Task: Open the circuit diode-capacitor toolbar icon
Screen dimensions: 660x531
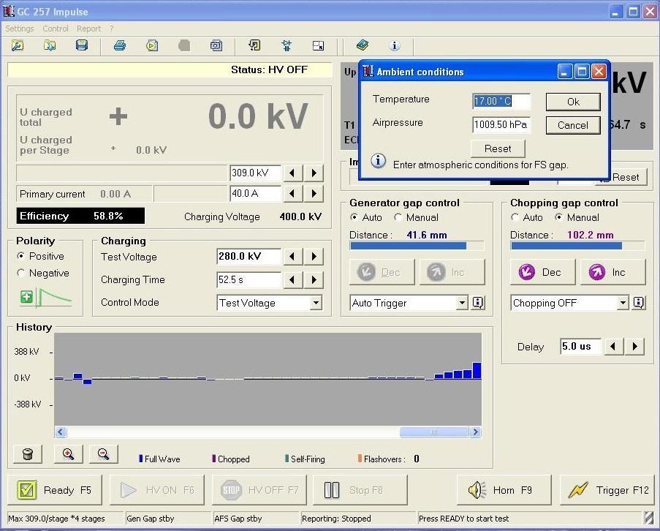Action: coord(287,45)
